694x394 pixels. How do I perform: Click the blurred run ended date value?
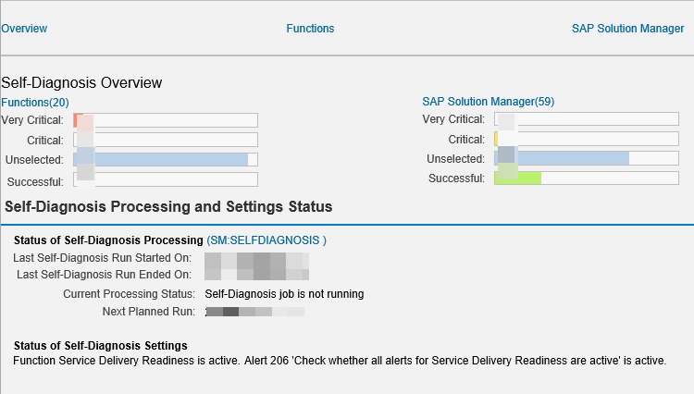coord(256,275)
